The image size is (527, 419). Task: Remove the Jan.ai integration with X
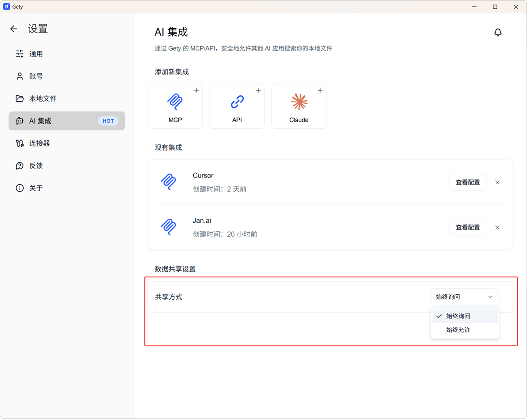click(x=497, y=227)
